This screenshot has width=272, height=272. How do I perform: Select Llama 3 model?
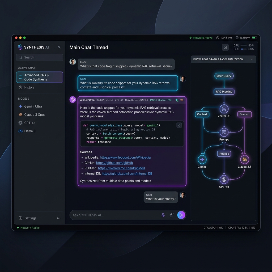(40, 131)
